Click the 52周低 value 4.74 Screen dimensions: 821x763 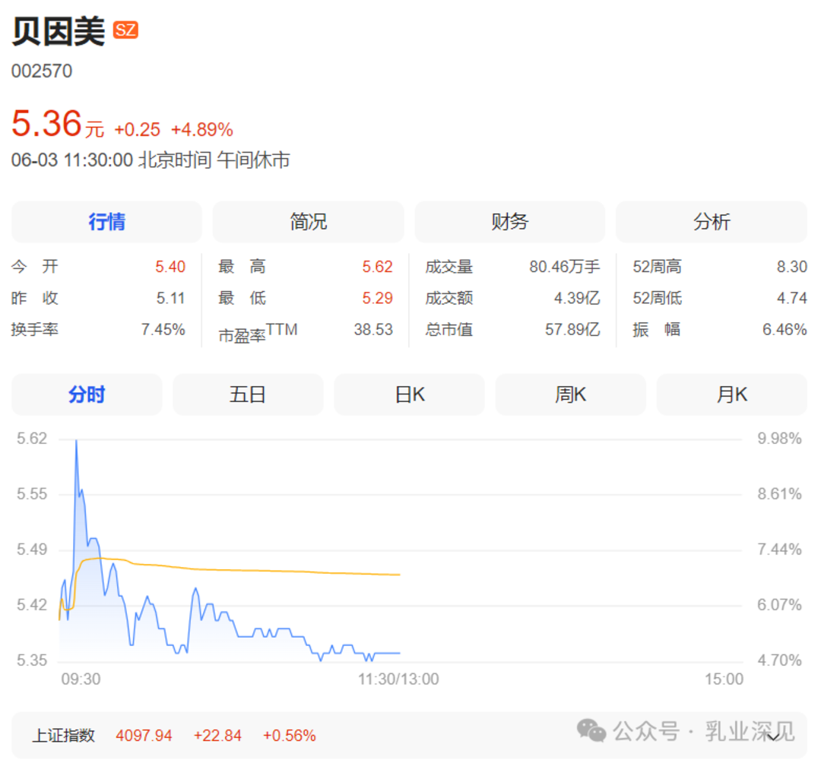(x=791, y=299)
